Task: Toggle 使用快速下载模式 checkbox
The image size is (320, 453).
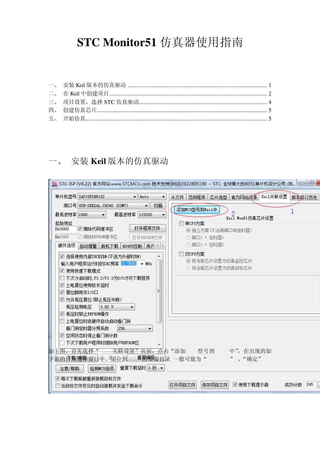Action: (x=62, y=271)
